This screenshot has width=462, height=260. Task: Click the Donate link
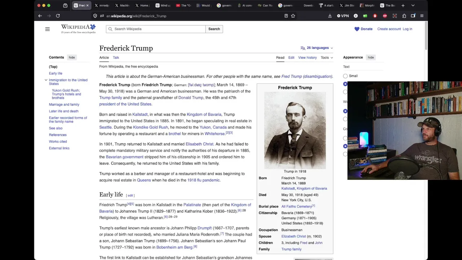(366, 29)
